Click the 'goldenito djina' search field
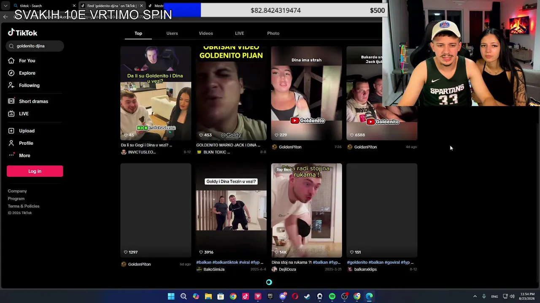540x303 pixels. click(x=35, y=46)
